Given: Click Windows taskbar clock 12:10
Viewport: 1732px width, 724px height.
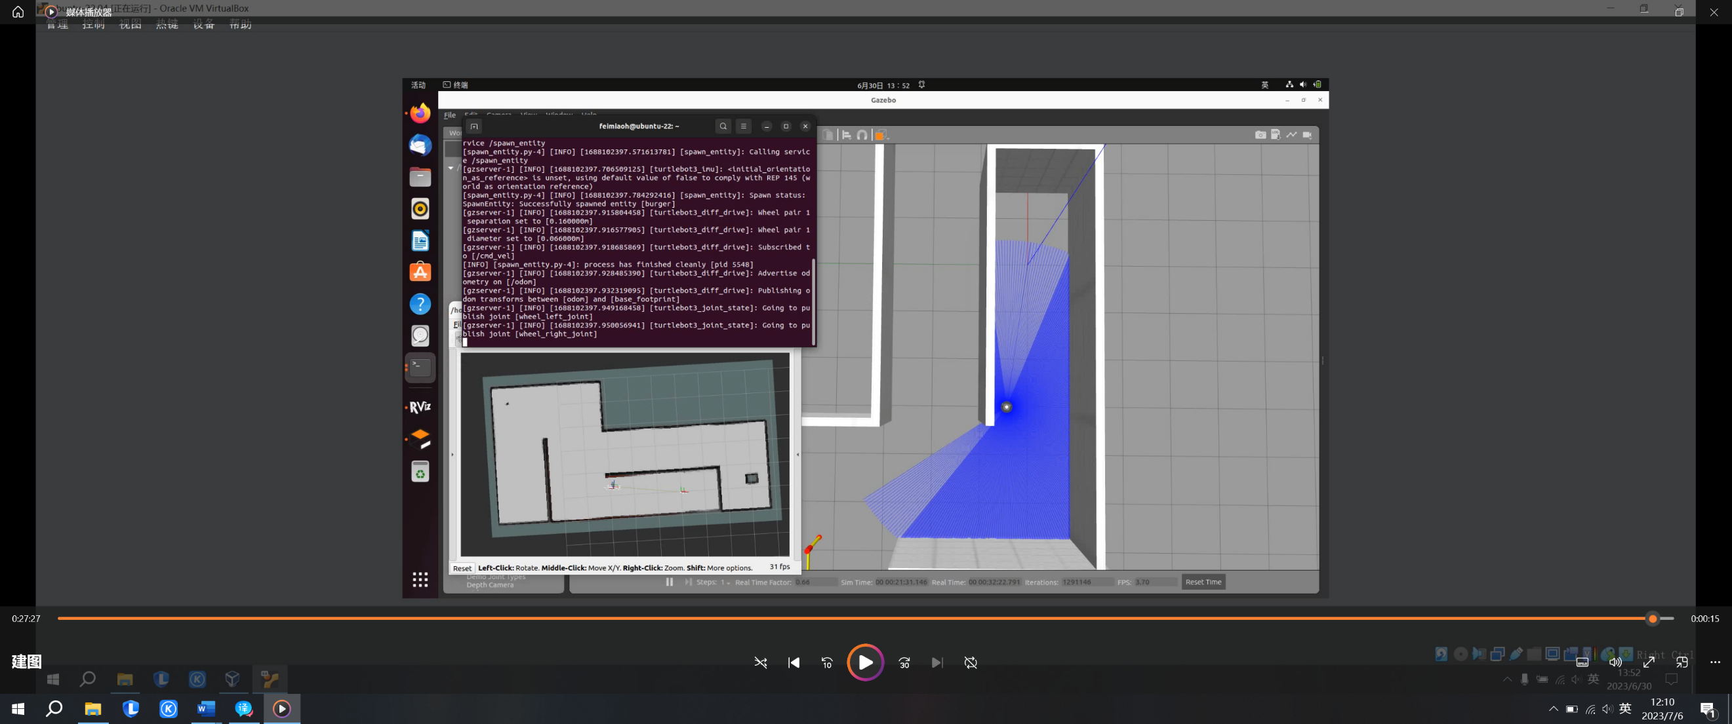Looking at the screenshot, I should coord(1662,708).
